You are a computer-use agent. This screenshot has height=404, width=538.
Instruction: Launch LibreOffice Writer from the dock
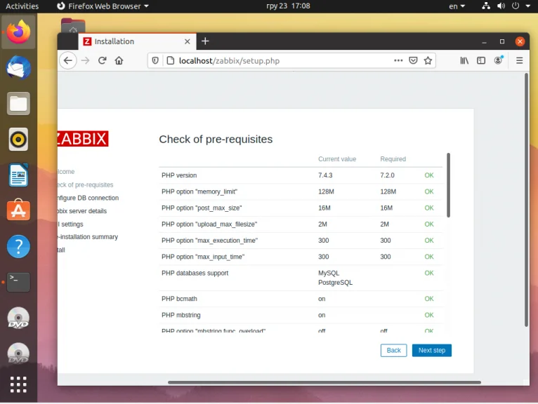point(18,175)
